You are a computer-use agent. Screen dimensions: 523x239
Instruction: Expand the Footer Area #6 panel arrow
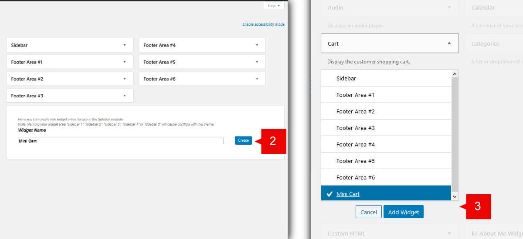coord(257,79)
